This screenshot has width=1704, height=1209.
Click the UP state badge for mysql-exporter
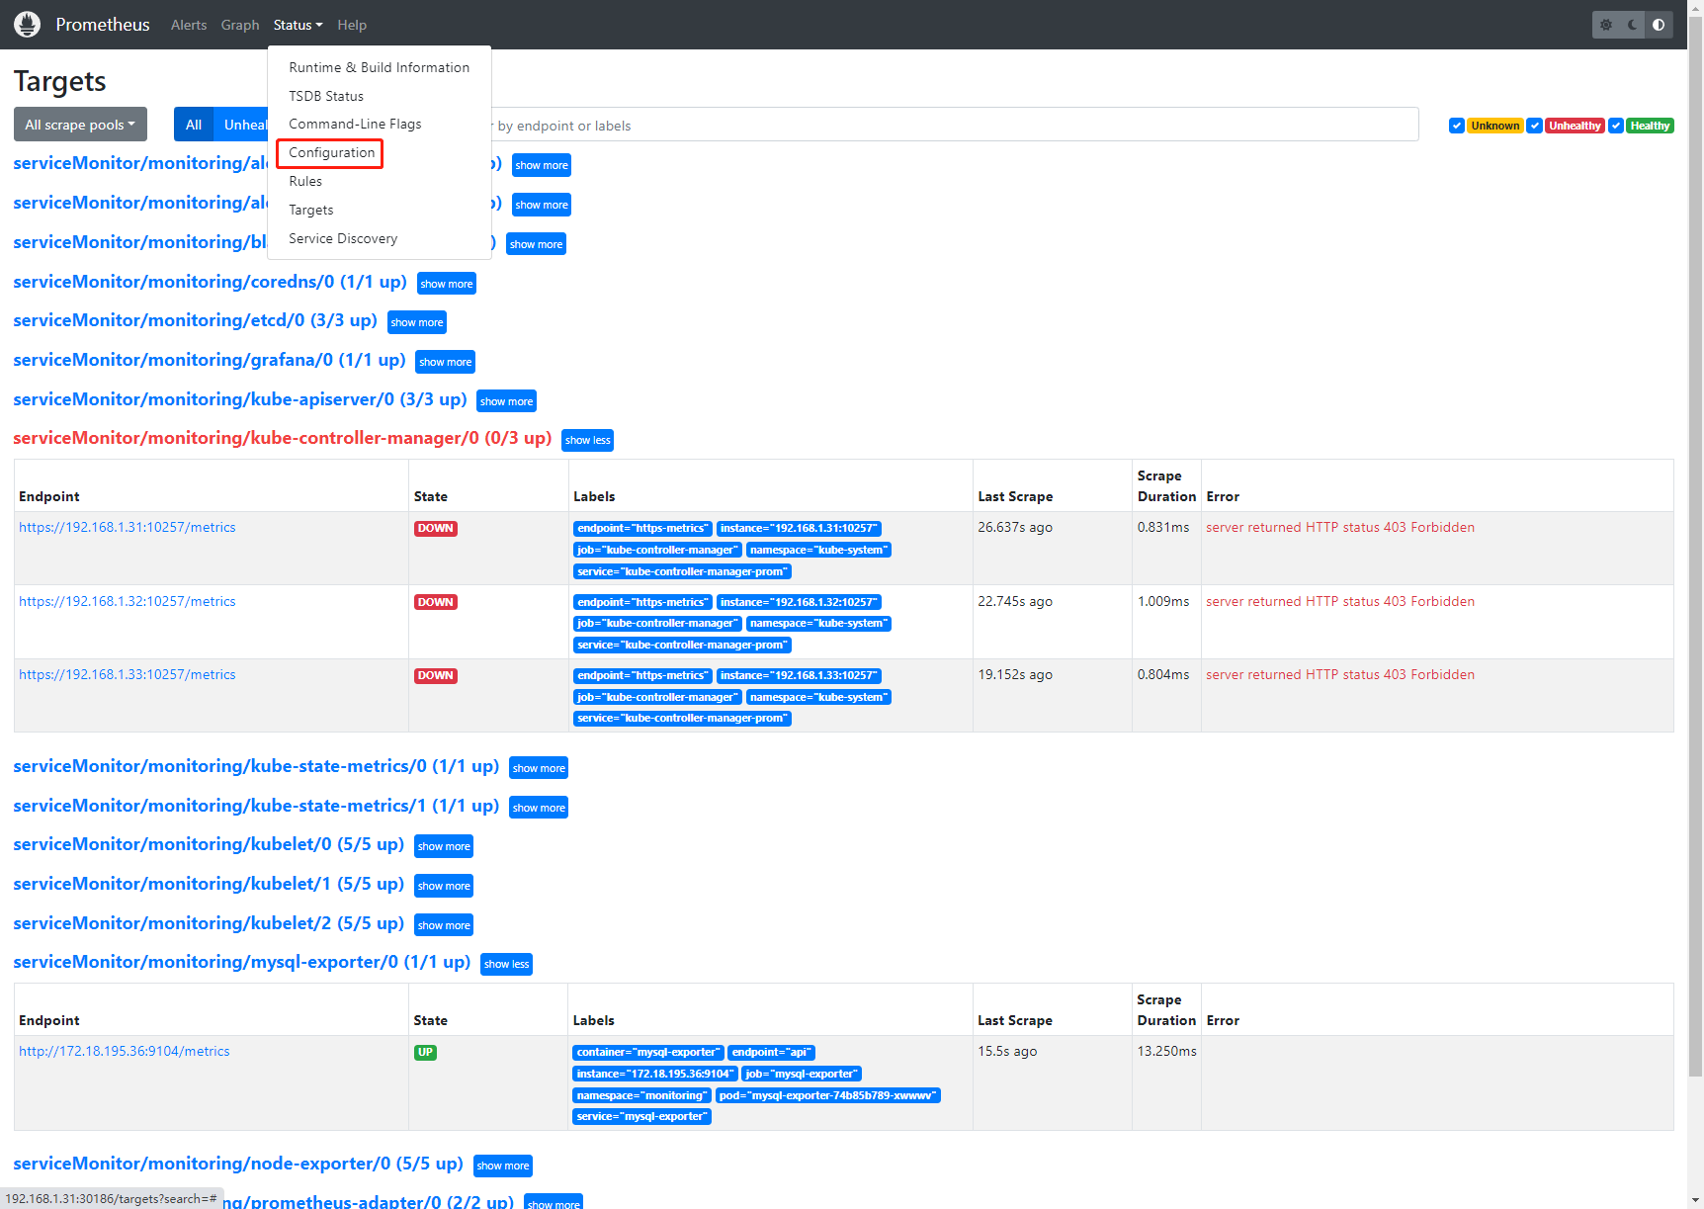[425, 1053]
